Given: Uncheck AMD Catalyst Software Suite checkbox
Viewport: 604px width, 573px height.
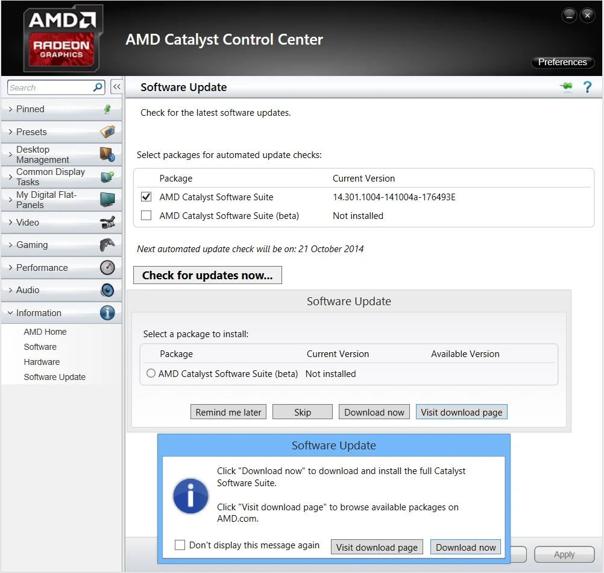Looking at the screenshot, I should 146,197.
